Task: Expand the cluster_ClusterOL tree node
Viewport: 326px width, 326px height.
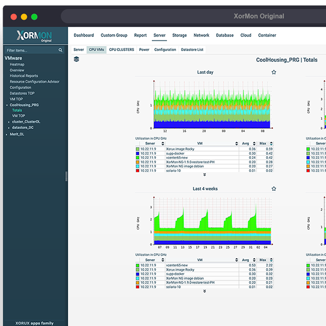Action: tap(9, 122)
